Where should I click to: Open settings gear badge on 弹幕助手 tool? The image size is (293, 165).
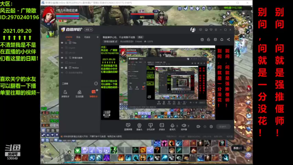(97, 90)
